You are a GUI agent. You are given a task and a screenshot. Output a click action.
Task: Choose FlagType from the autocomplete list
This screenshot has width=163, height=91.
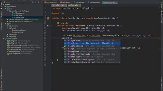pos(92,43)
